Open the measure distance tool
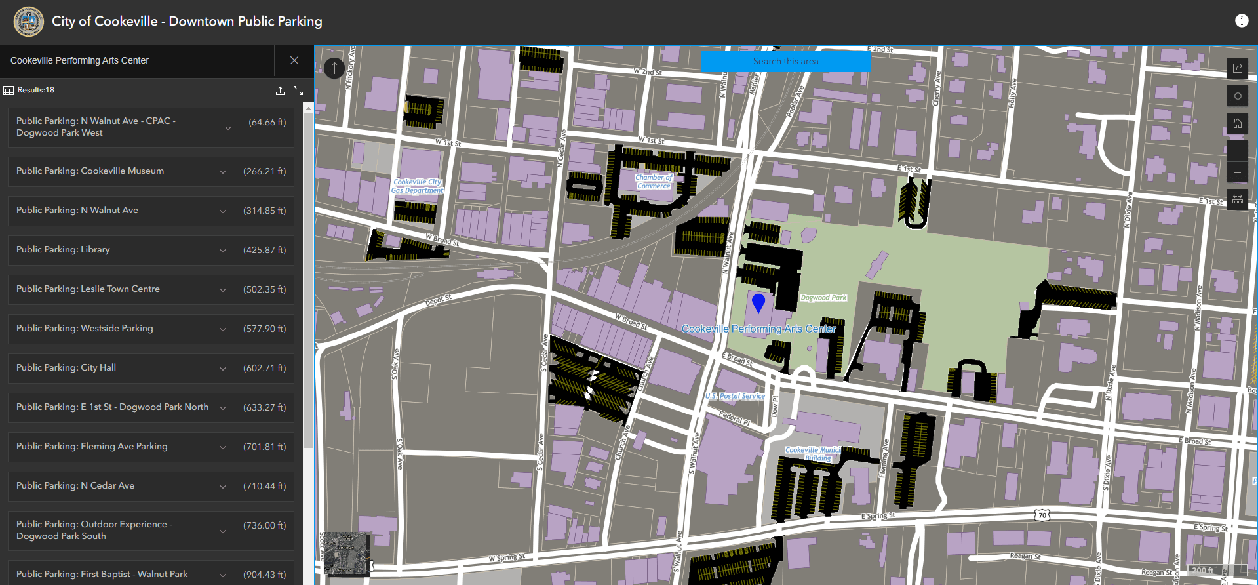 coord(1237,199)
